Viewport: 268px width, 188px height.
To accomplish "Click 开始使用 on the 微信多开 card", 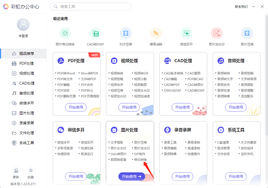I will coord(76,177).
